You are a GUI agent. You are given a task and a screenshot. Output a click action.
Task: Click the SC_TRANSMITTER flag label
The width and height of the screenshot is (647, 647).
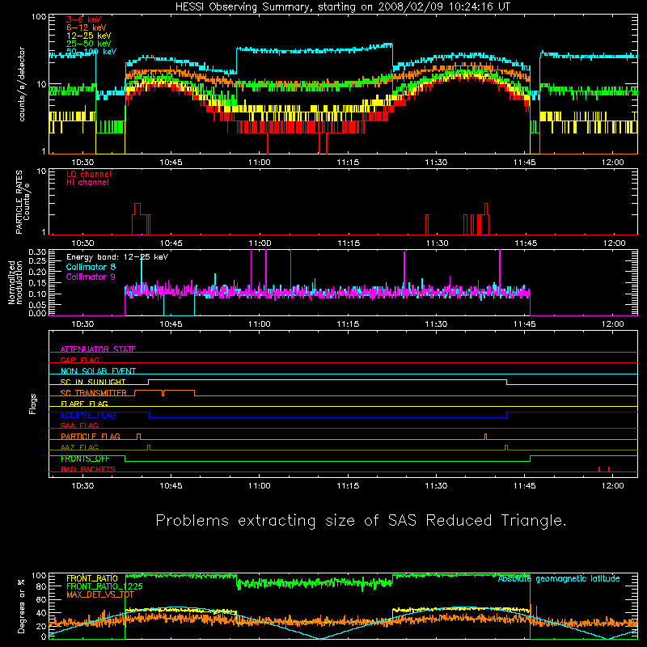(94, 393)
